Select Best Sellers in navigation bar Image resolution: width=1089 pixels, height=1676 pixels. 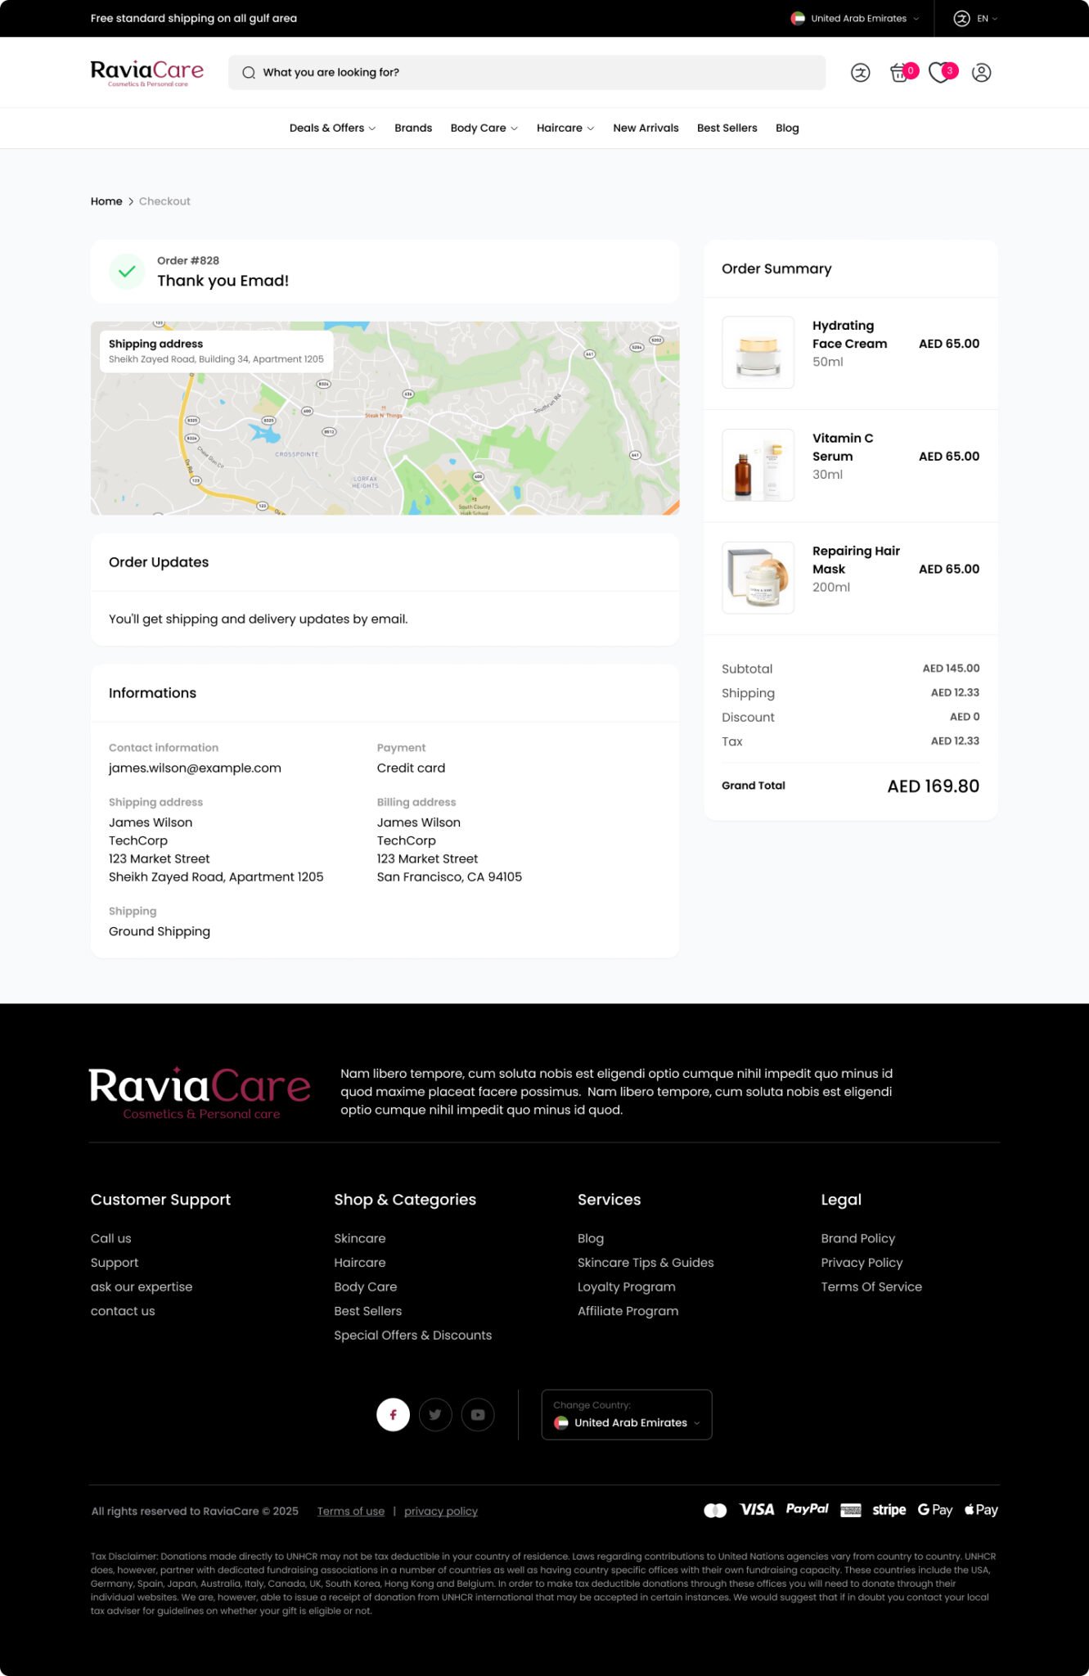click(727, 128)
